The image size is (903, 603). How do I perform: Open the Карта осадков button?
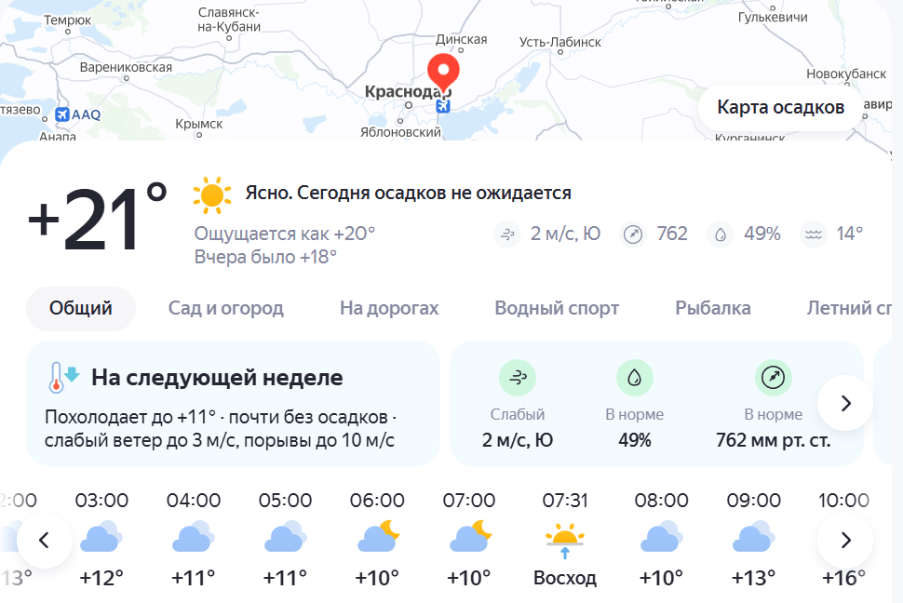click(779, 108)
